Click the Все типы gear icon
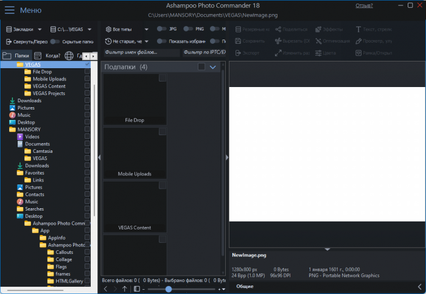 click(108, 29)
